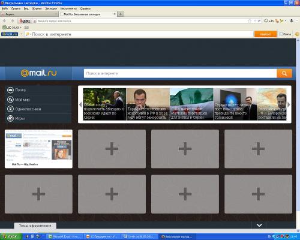
Task: Switch to the Отчёт document in the taskbar
Action: tap(140, 236)
